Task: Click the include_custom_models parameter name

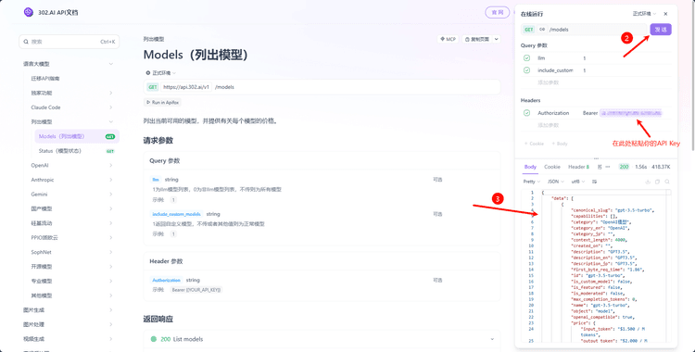Action: pos(176,214)
